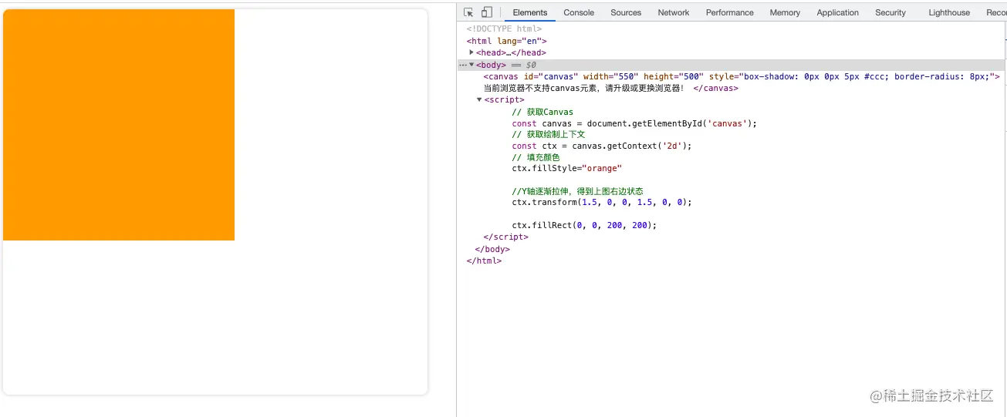
Task: Activate the inspect element picker icon
Action: tap(468, 12)
